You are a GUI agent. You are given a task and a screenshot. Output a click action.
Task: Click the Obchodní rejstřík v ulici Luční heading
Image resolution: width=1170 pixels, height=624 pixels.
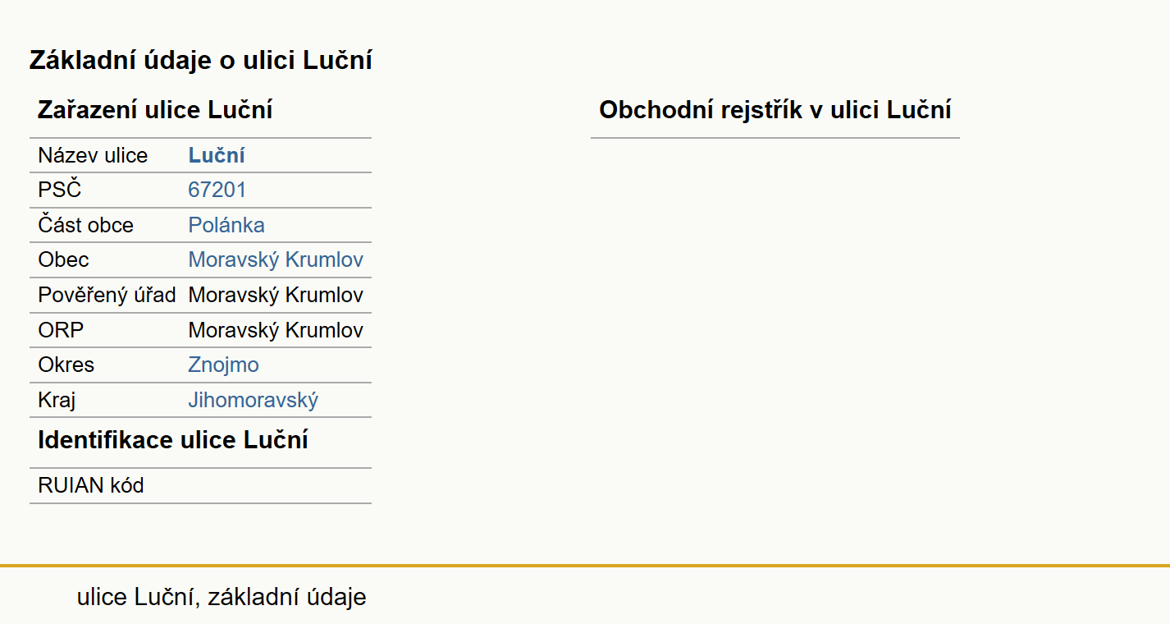(x=775, y=110)
